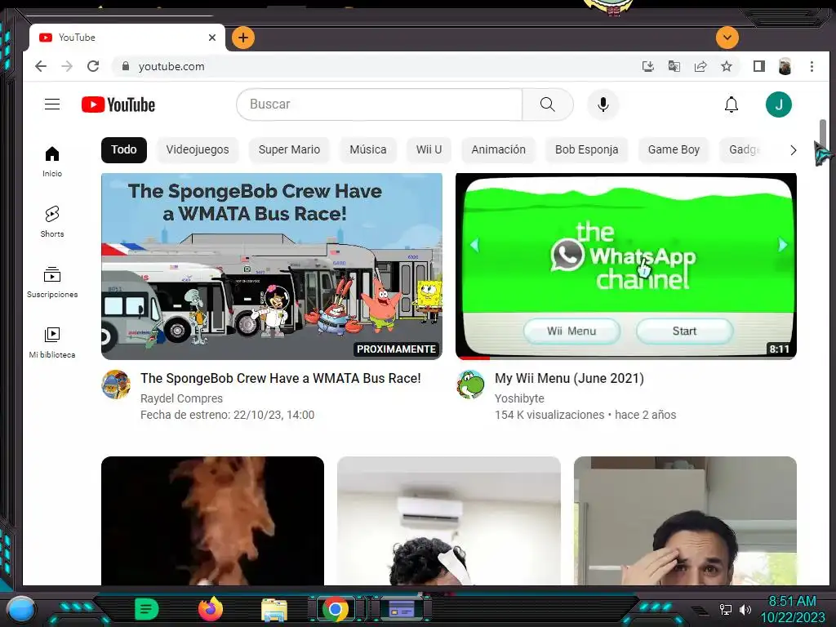
Task: Select the Música chip
Action: (368, 150)
